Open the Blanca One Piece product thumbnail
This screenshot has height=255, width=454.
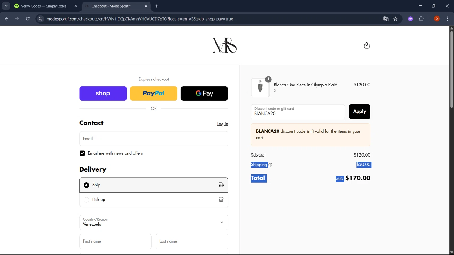[260, 88]
